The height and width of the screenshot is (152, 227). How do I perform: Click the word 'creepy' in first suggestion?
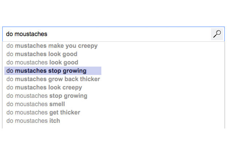click(88, 46)
